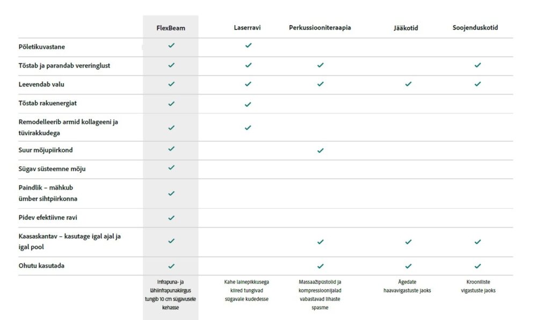Click the Põletikuvastane row label
537x320 pixels.
coord(42,47)
